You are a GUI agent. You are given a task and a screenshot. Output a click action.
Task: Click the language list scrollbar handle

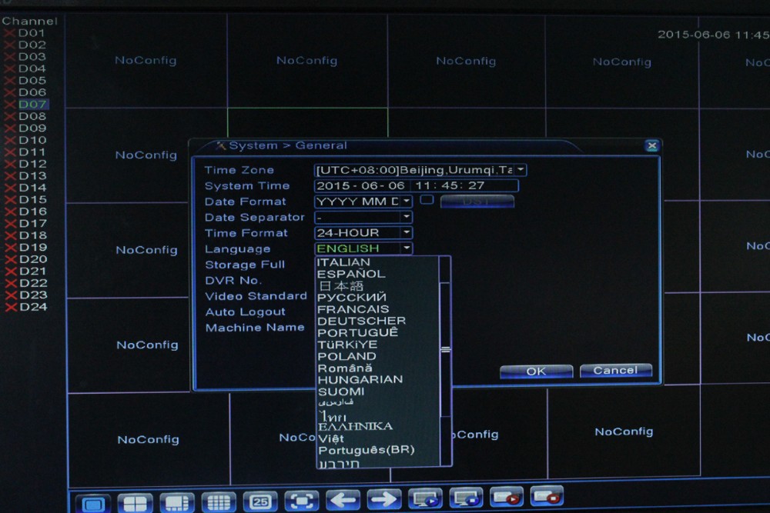coord(445,348)
